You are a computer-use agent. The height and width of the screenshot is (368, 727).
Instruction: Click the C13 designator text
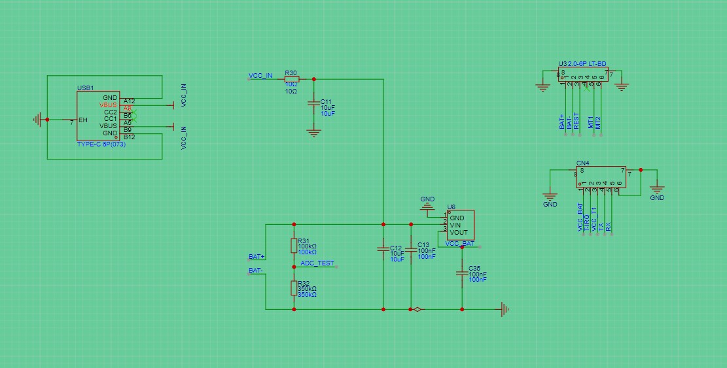423,245
